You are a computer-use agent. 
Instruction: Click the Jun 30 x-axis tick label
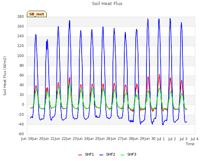click(x=150, y=139)
